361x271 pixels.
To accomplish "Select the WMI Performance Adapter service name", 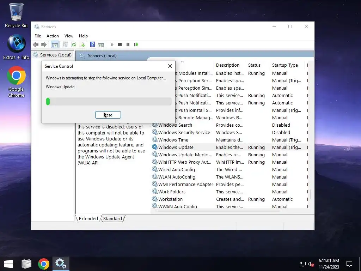I will coord(185,184).
